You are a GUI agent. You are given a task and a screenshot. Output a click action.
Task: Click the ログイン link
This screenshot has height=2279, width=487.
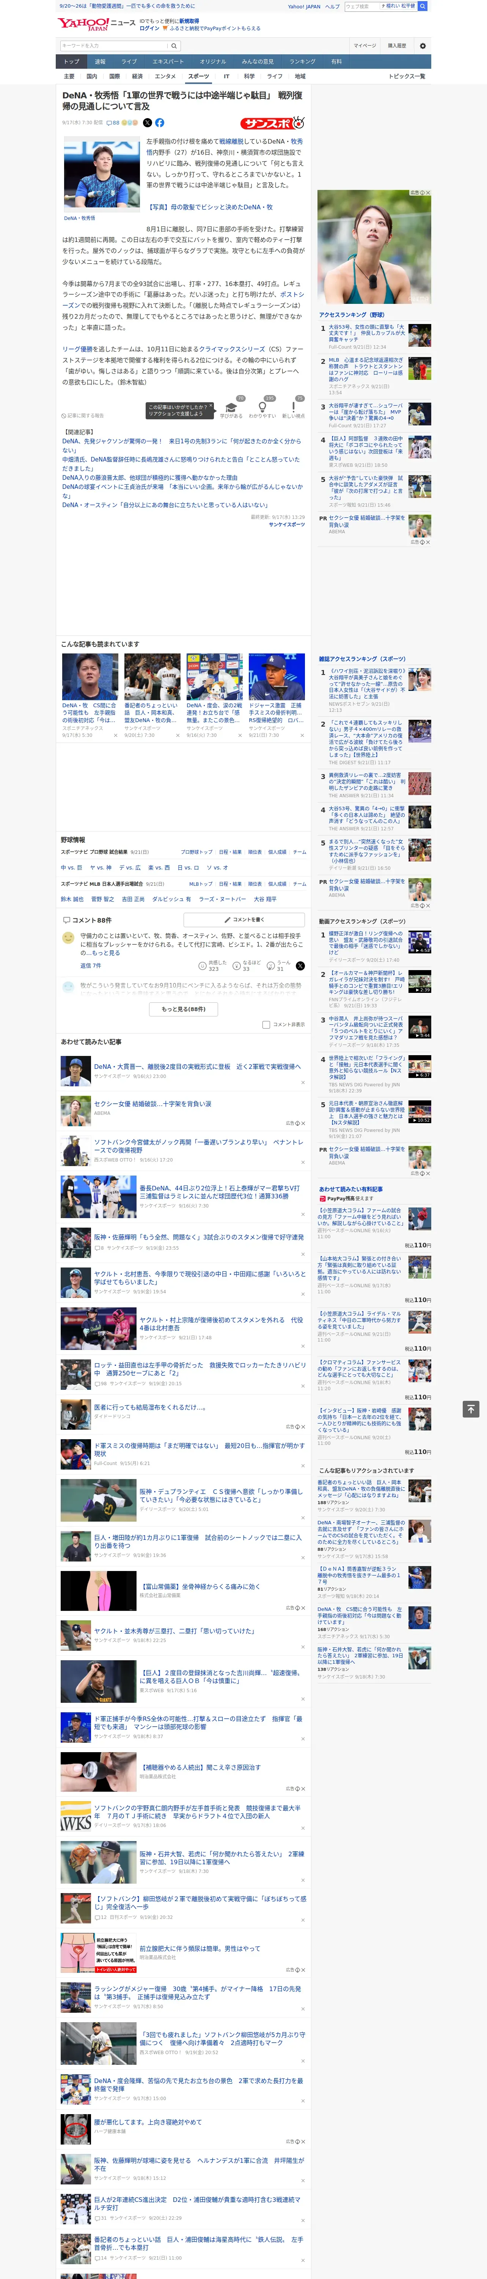[149, 28]
